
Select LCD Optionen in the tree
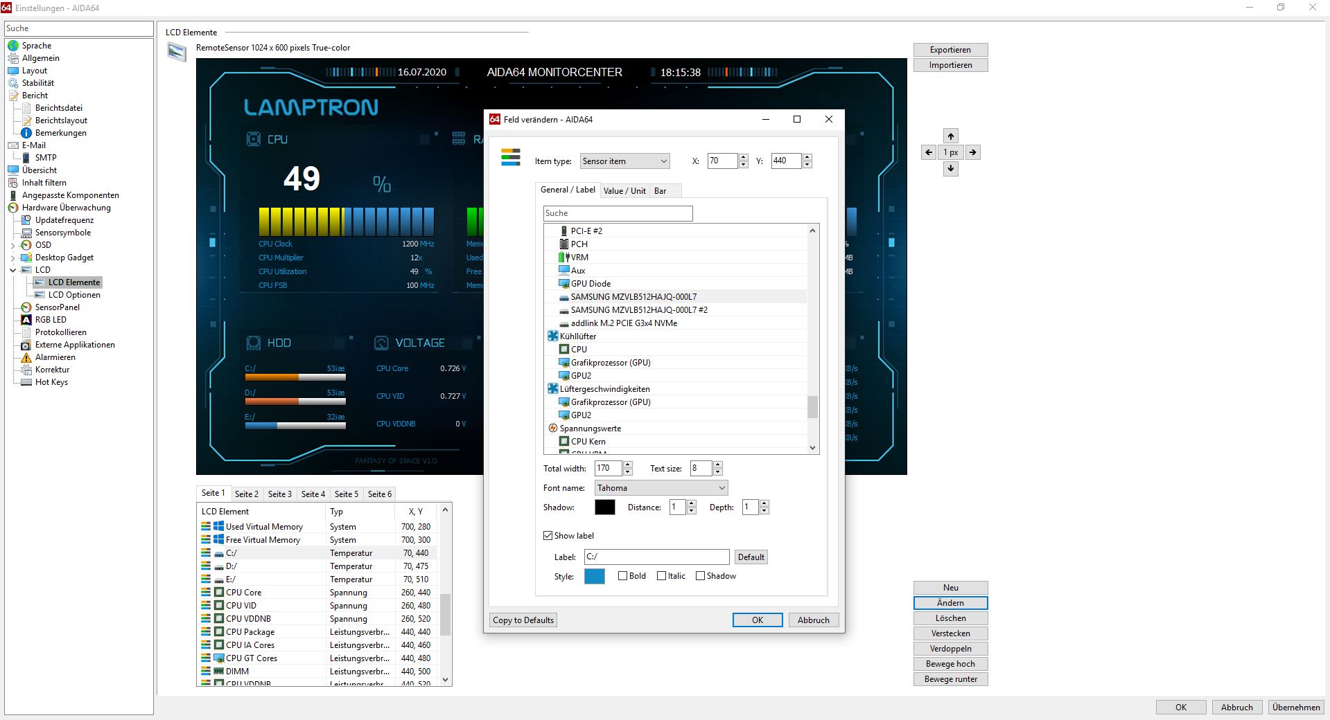pos(74,295)
